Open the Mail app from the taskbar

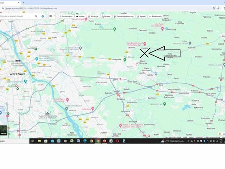pos(52,141)
